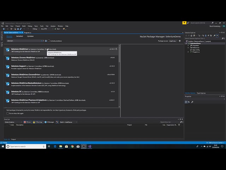Click Add to Source Control in status bar
Viewport: 226px width, 170px height.
pyautogui.click(x=215, y=143)
